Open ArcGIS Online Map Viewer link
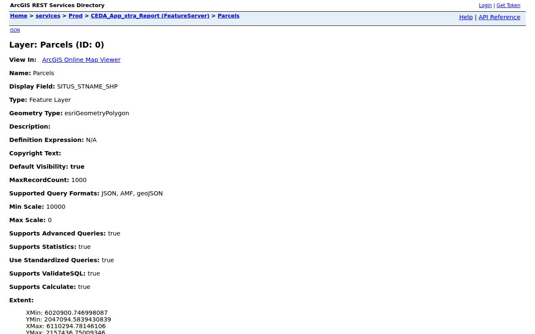Screen dimensions: 535x334 point(81,60)
